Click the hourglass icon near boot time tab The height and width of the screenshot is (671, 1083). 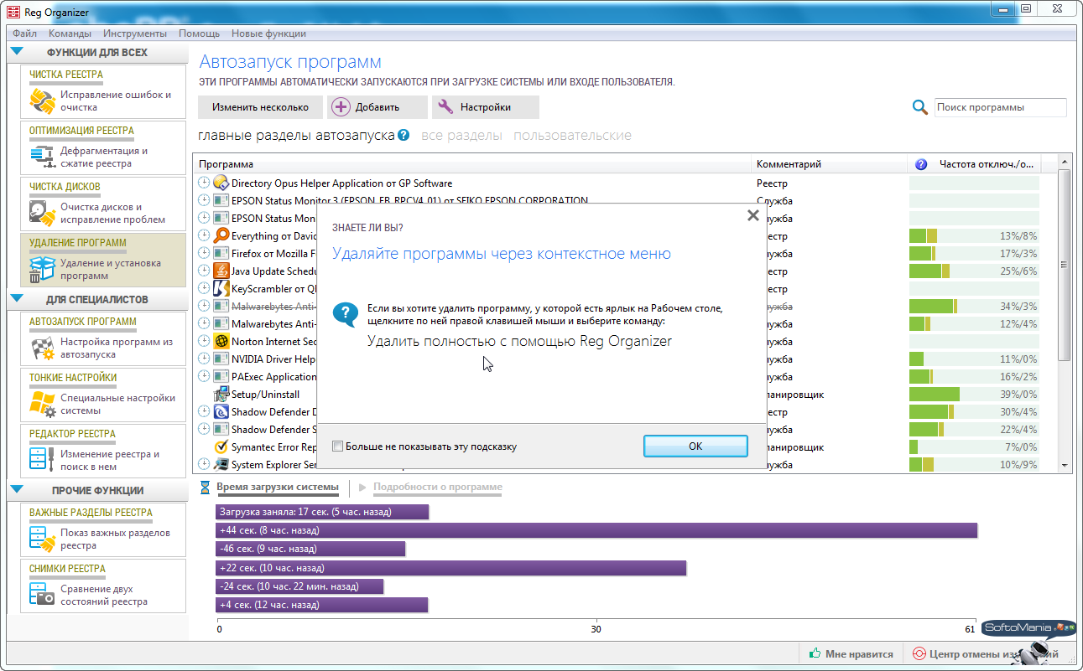(205, 487)
